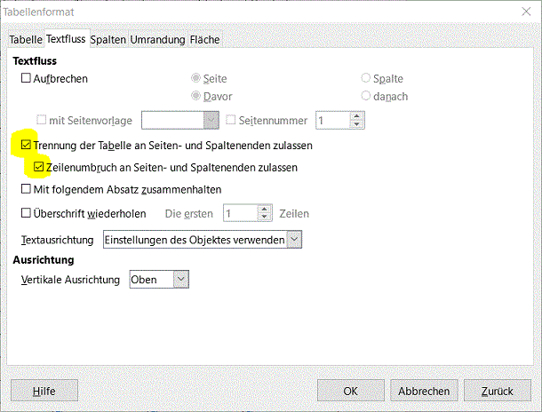Select the Textfluss tab
This screenshot has height=412, width=542.
pos(66,39)
